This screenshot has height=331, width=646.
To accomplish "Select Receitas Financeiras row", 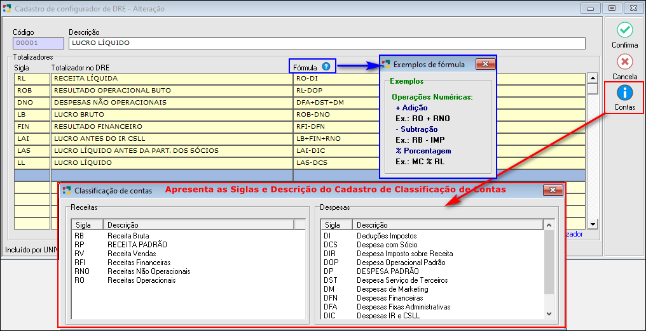I will (188, 263).
